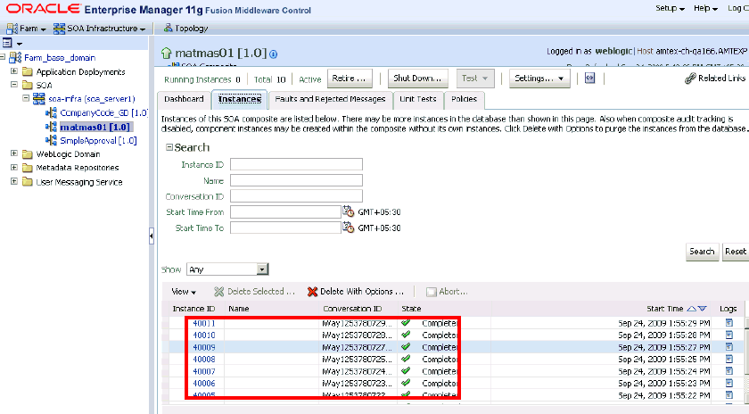Image resolution: width=749 pixels, height=414 pixels.
Task: Open the Setup menu
Action: [x=670, y=8]
